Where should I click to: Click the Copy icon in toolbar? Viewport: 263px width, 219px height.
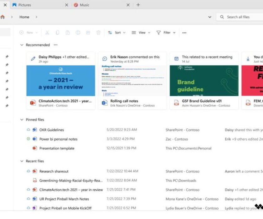click(57, 33)
